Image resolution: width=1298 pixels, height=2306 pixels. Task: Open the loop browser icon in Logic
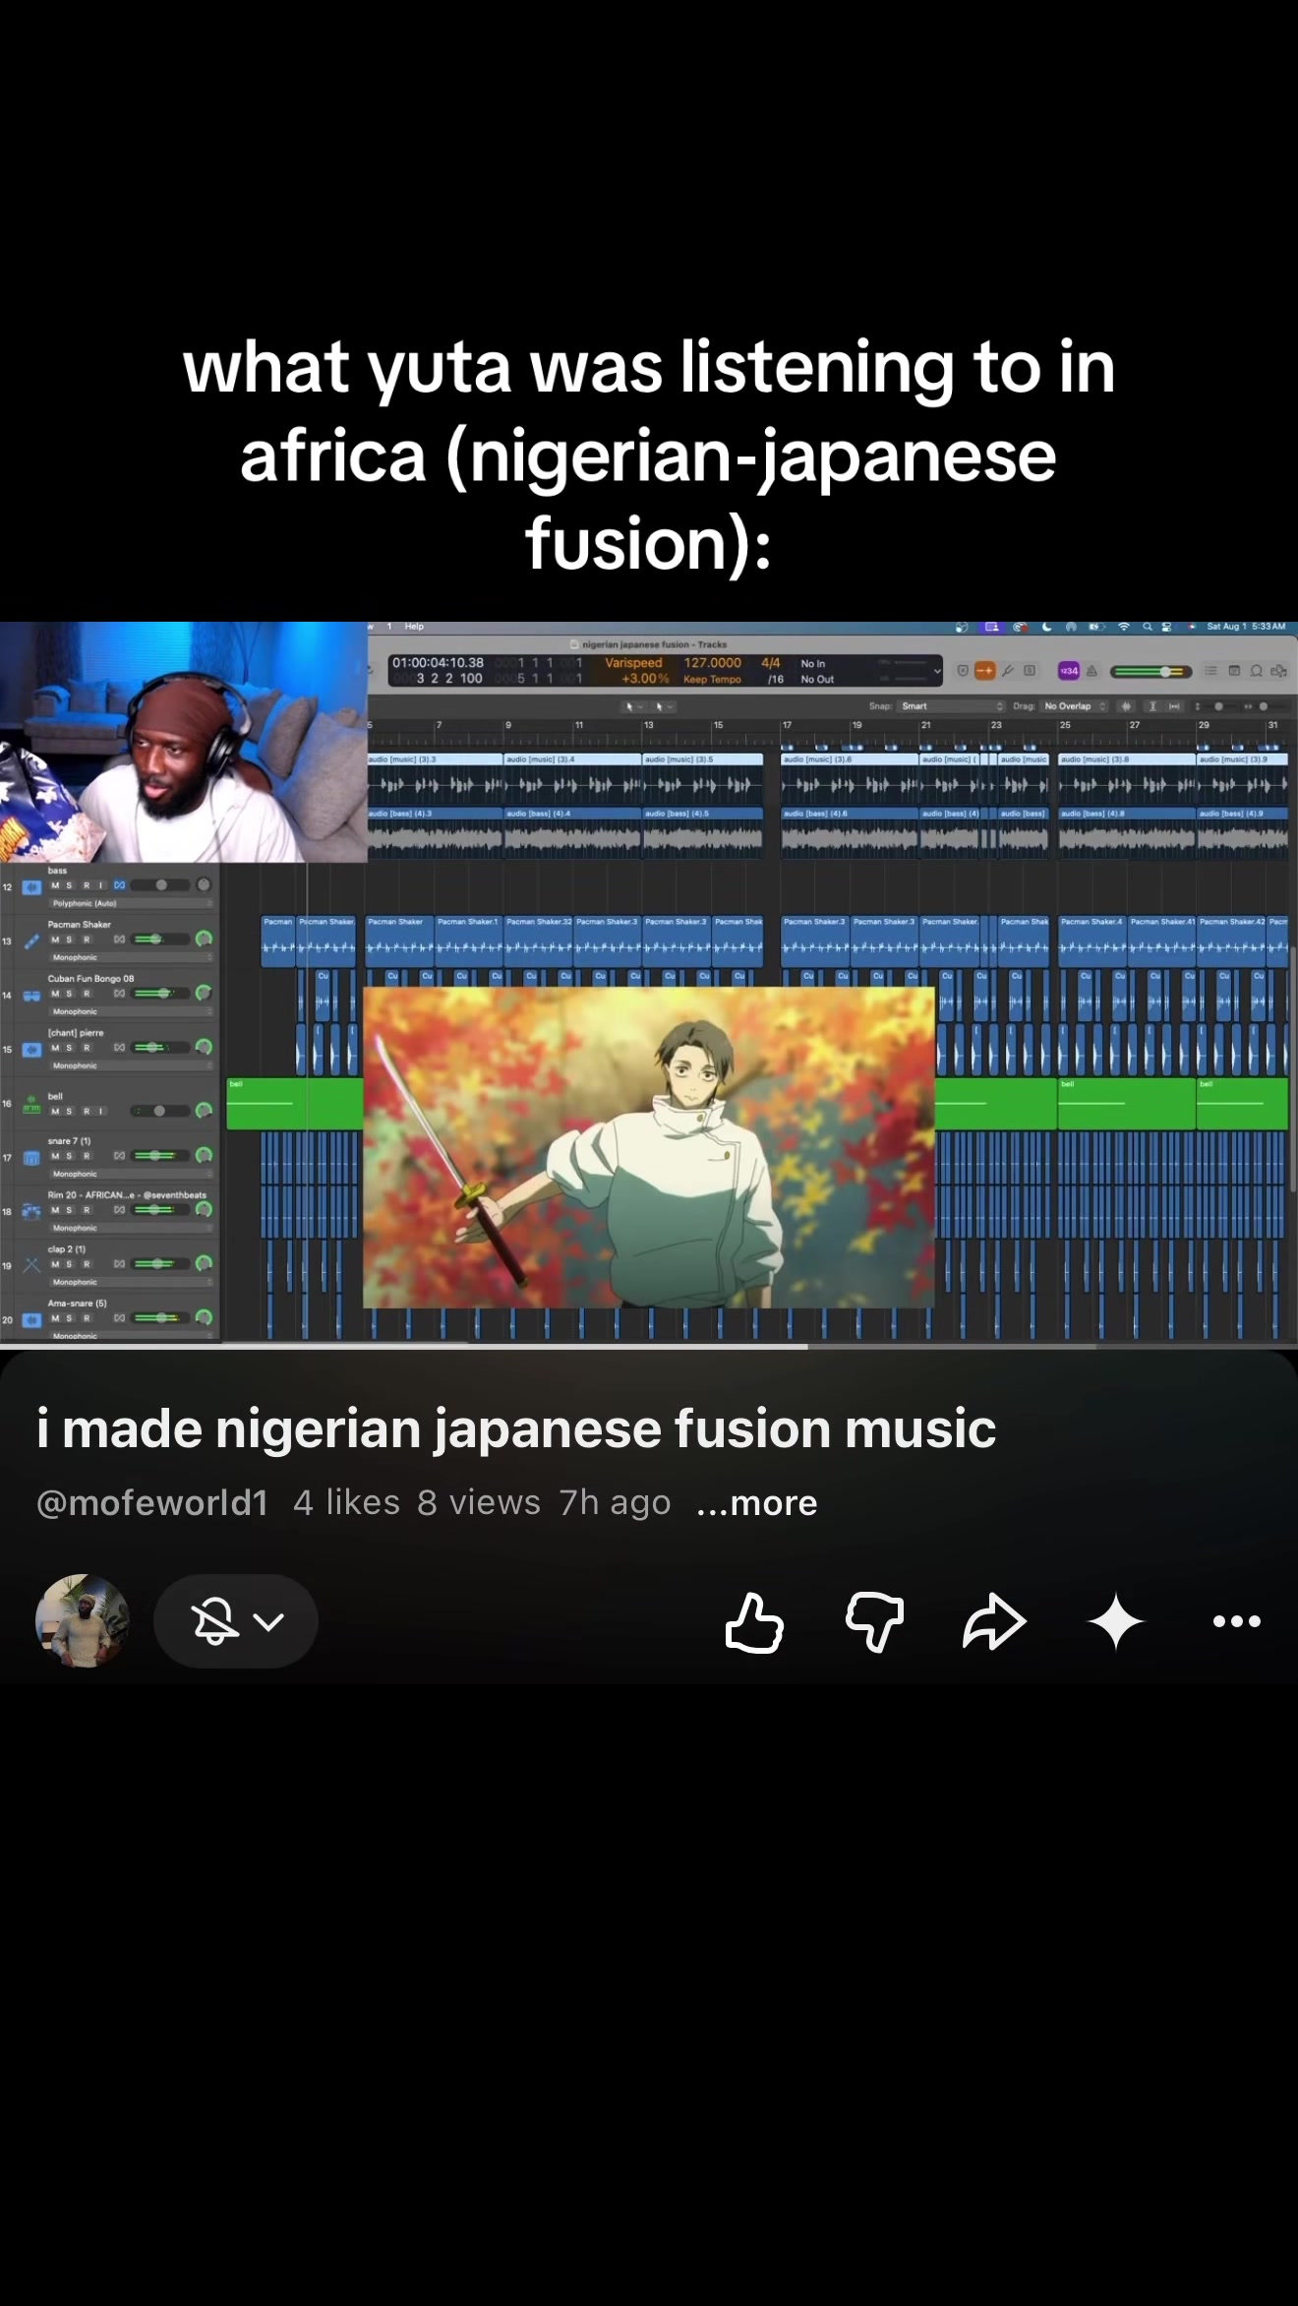[x=1257, y=671]
